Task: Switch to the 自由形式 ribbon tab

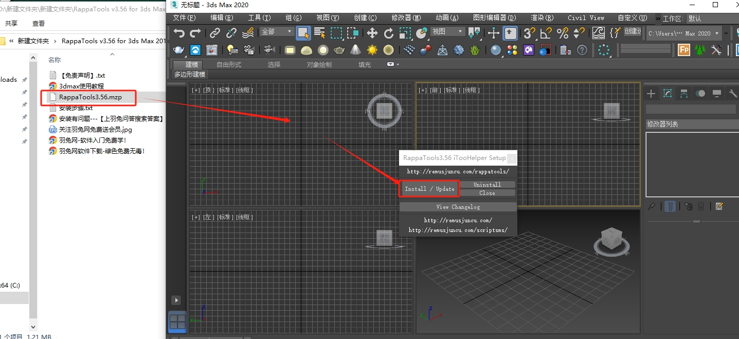Action: click(x=229, y=64)
